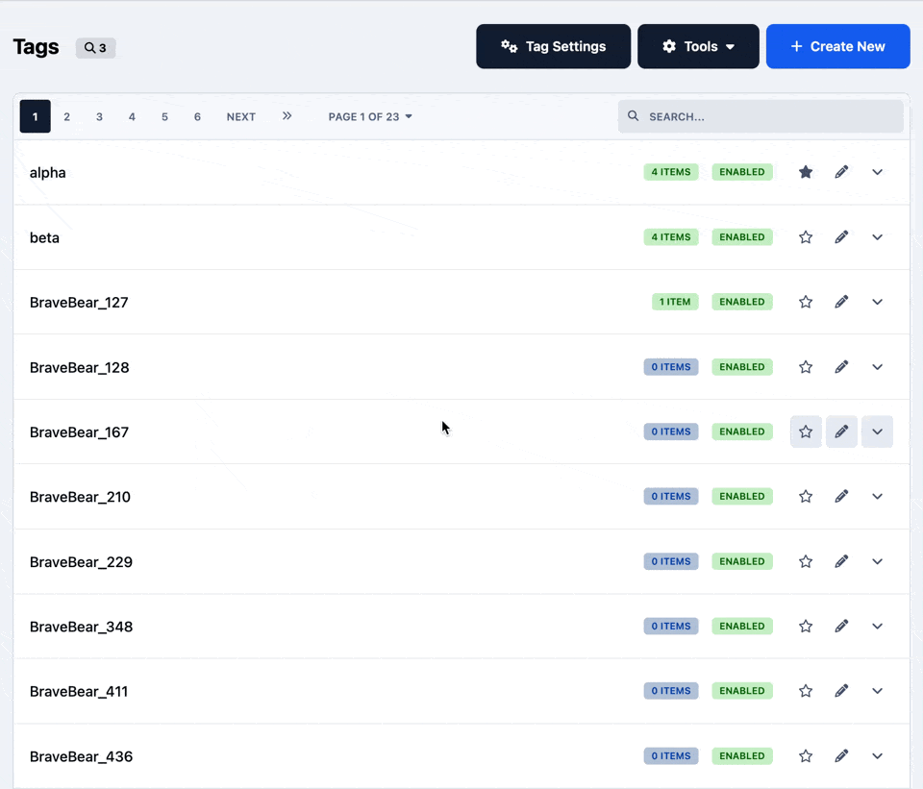Click the magnifier icon in search box
The width and height of the screenshot is (923, 789).
click(x=633, y=116)
